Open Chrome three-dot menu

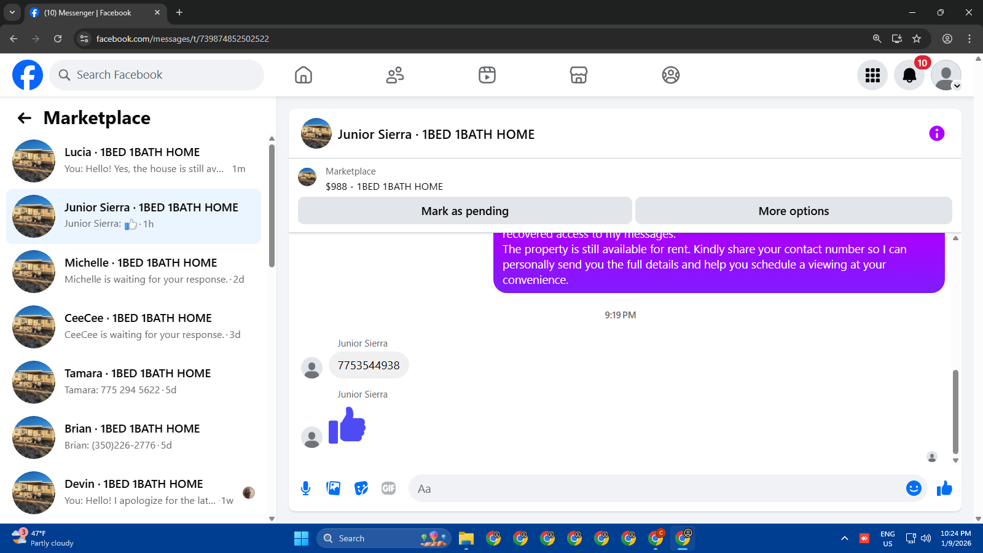[x=969, y=39]
